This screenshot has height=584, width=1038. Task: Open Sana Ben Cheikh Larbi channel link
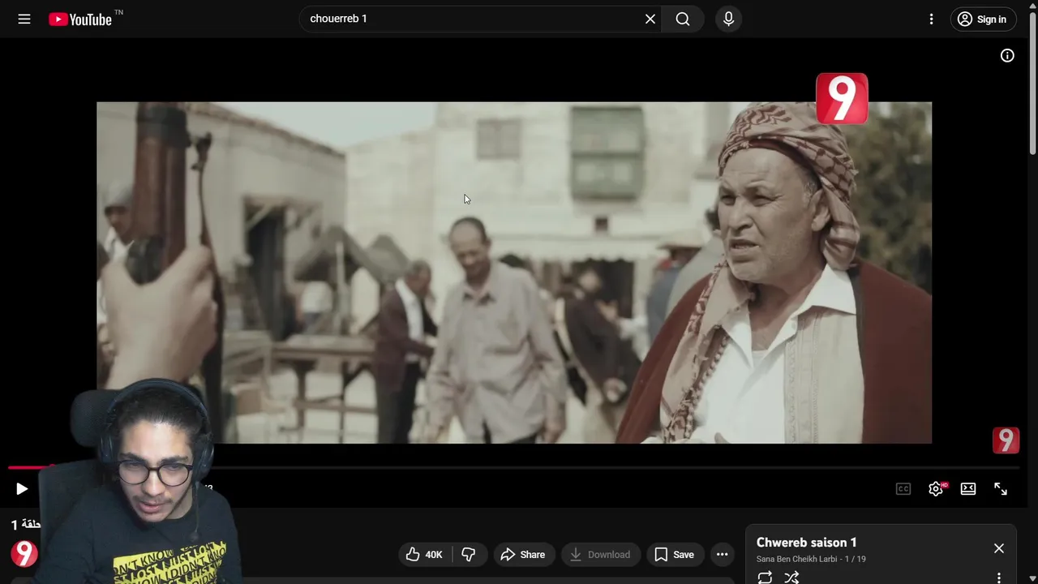(796, 559)
